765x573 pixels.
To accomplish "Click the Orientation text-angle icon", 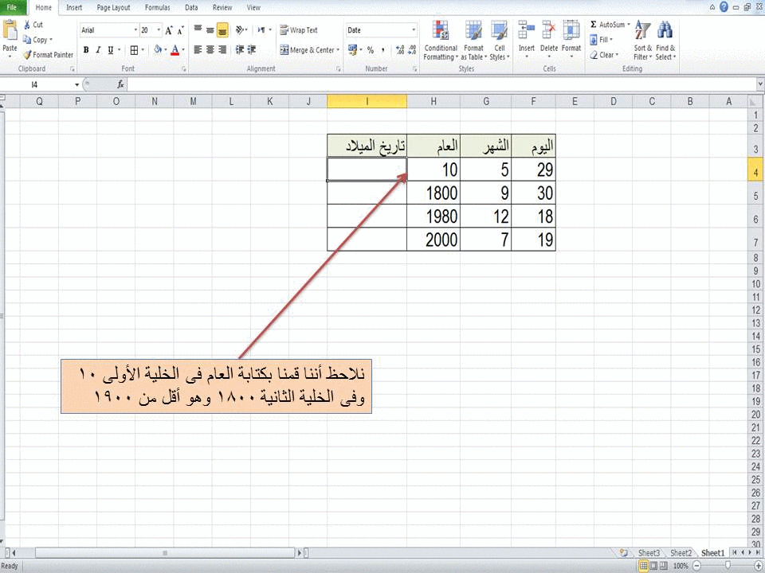I will tap(240, 30).
